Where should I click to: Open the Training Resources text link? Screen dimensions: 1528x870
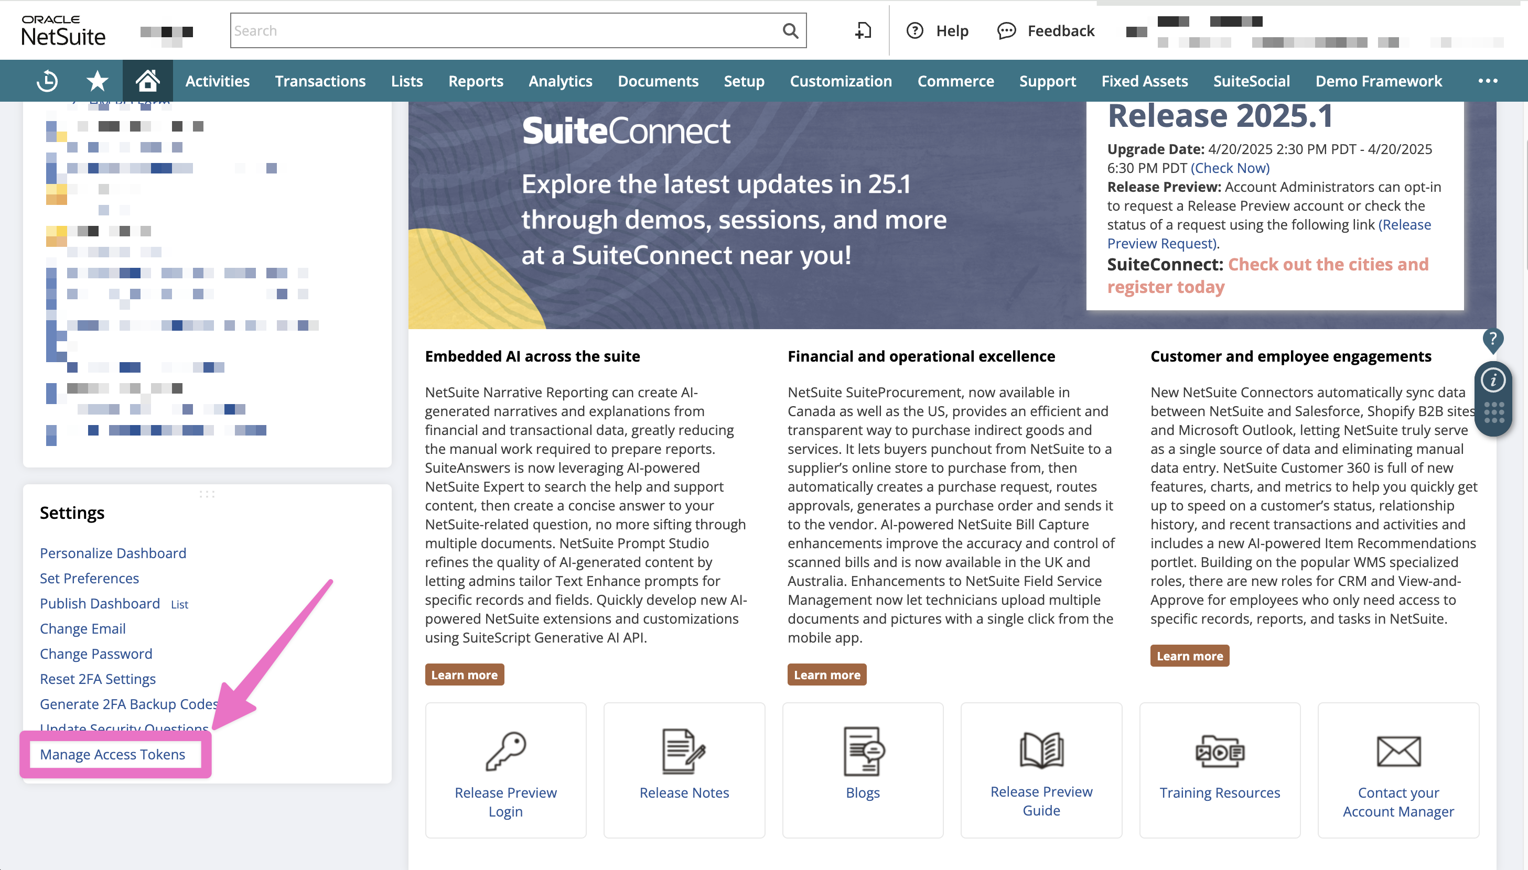click(x=1220, y=792)
